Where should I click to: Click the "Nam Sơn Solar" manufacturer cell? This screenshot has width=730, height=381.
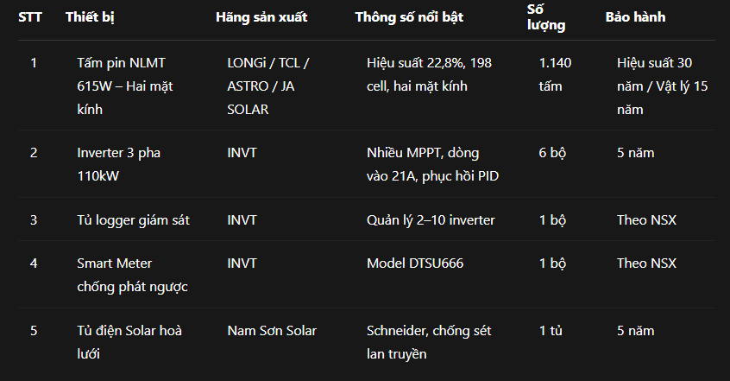point(272,330)
